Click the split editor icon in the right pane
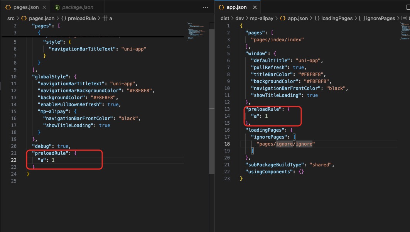 click(408, 7)
